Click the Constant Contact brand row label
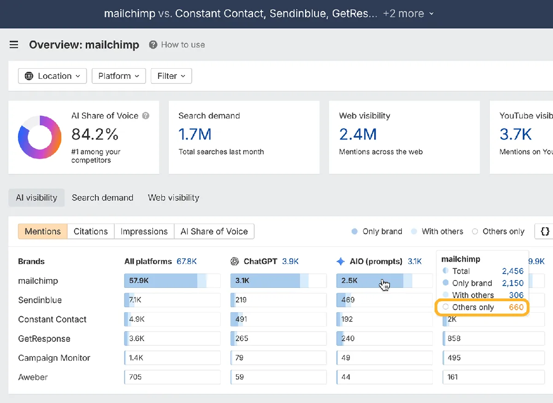This screenshot has width=553, height=403. pyautogui.click(x=52, y=320)
